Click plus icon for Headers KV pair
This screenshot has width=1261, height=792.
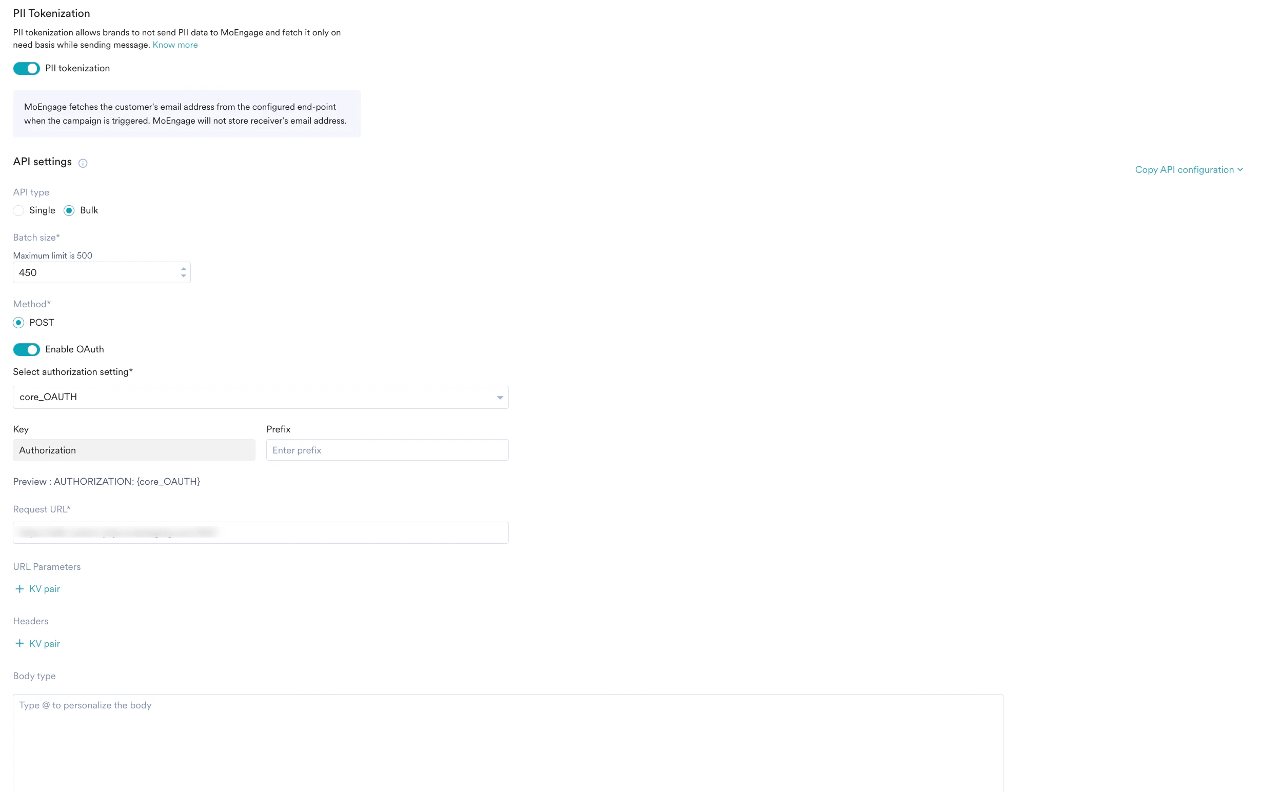(x=19, y=643)
